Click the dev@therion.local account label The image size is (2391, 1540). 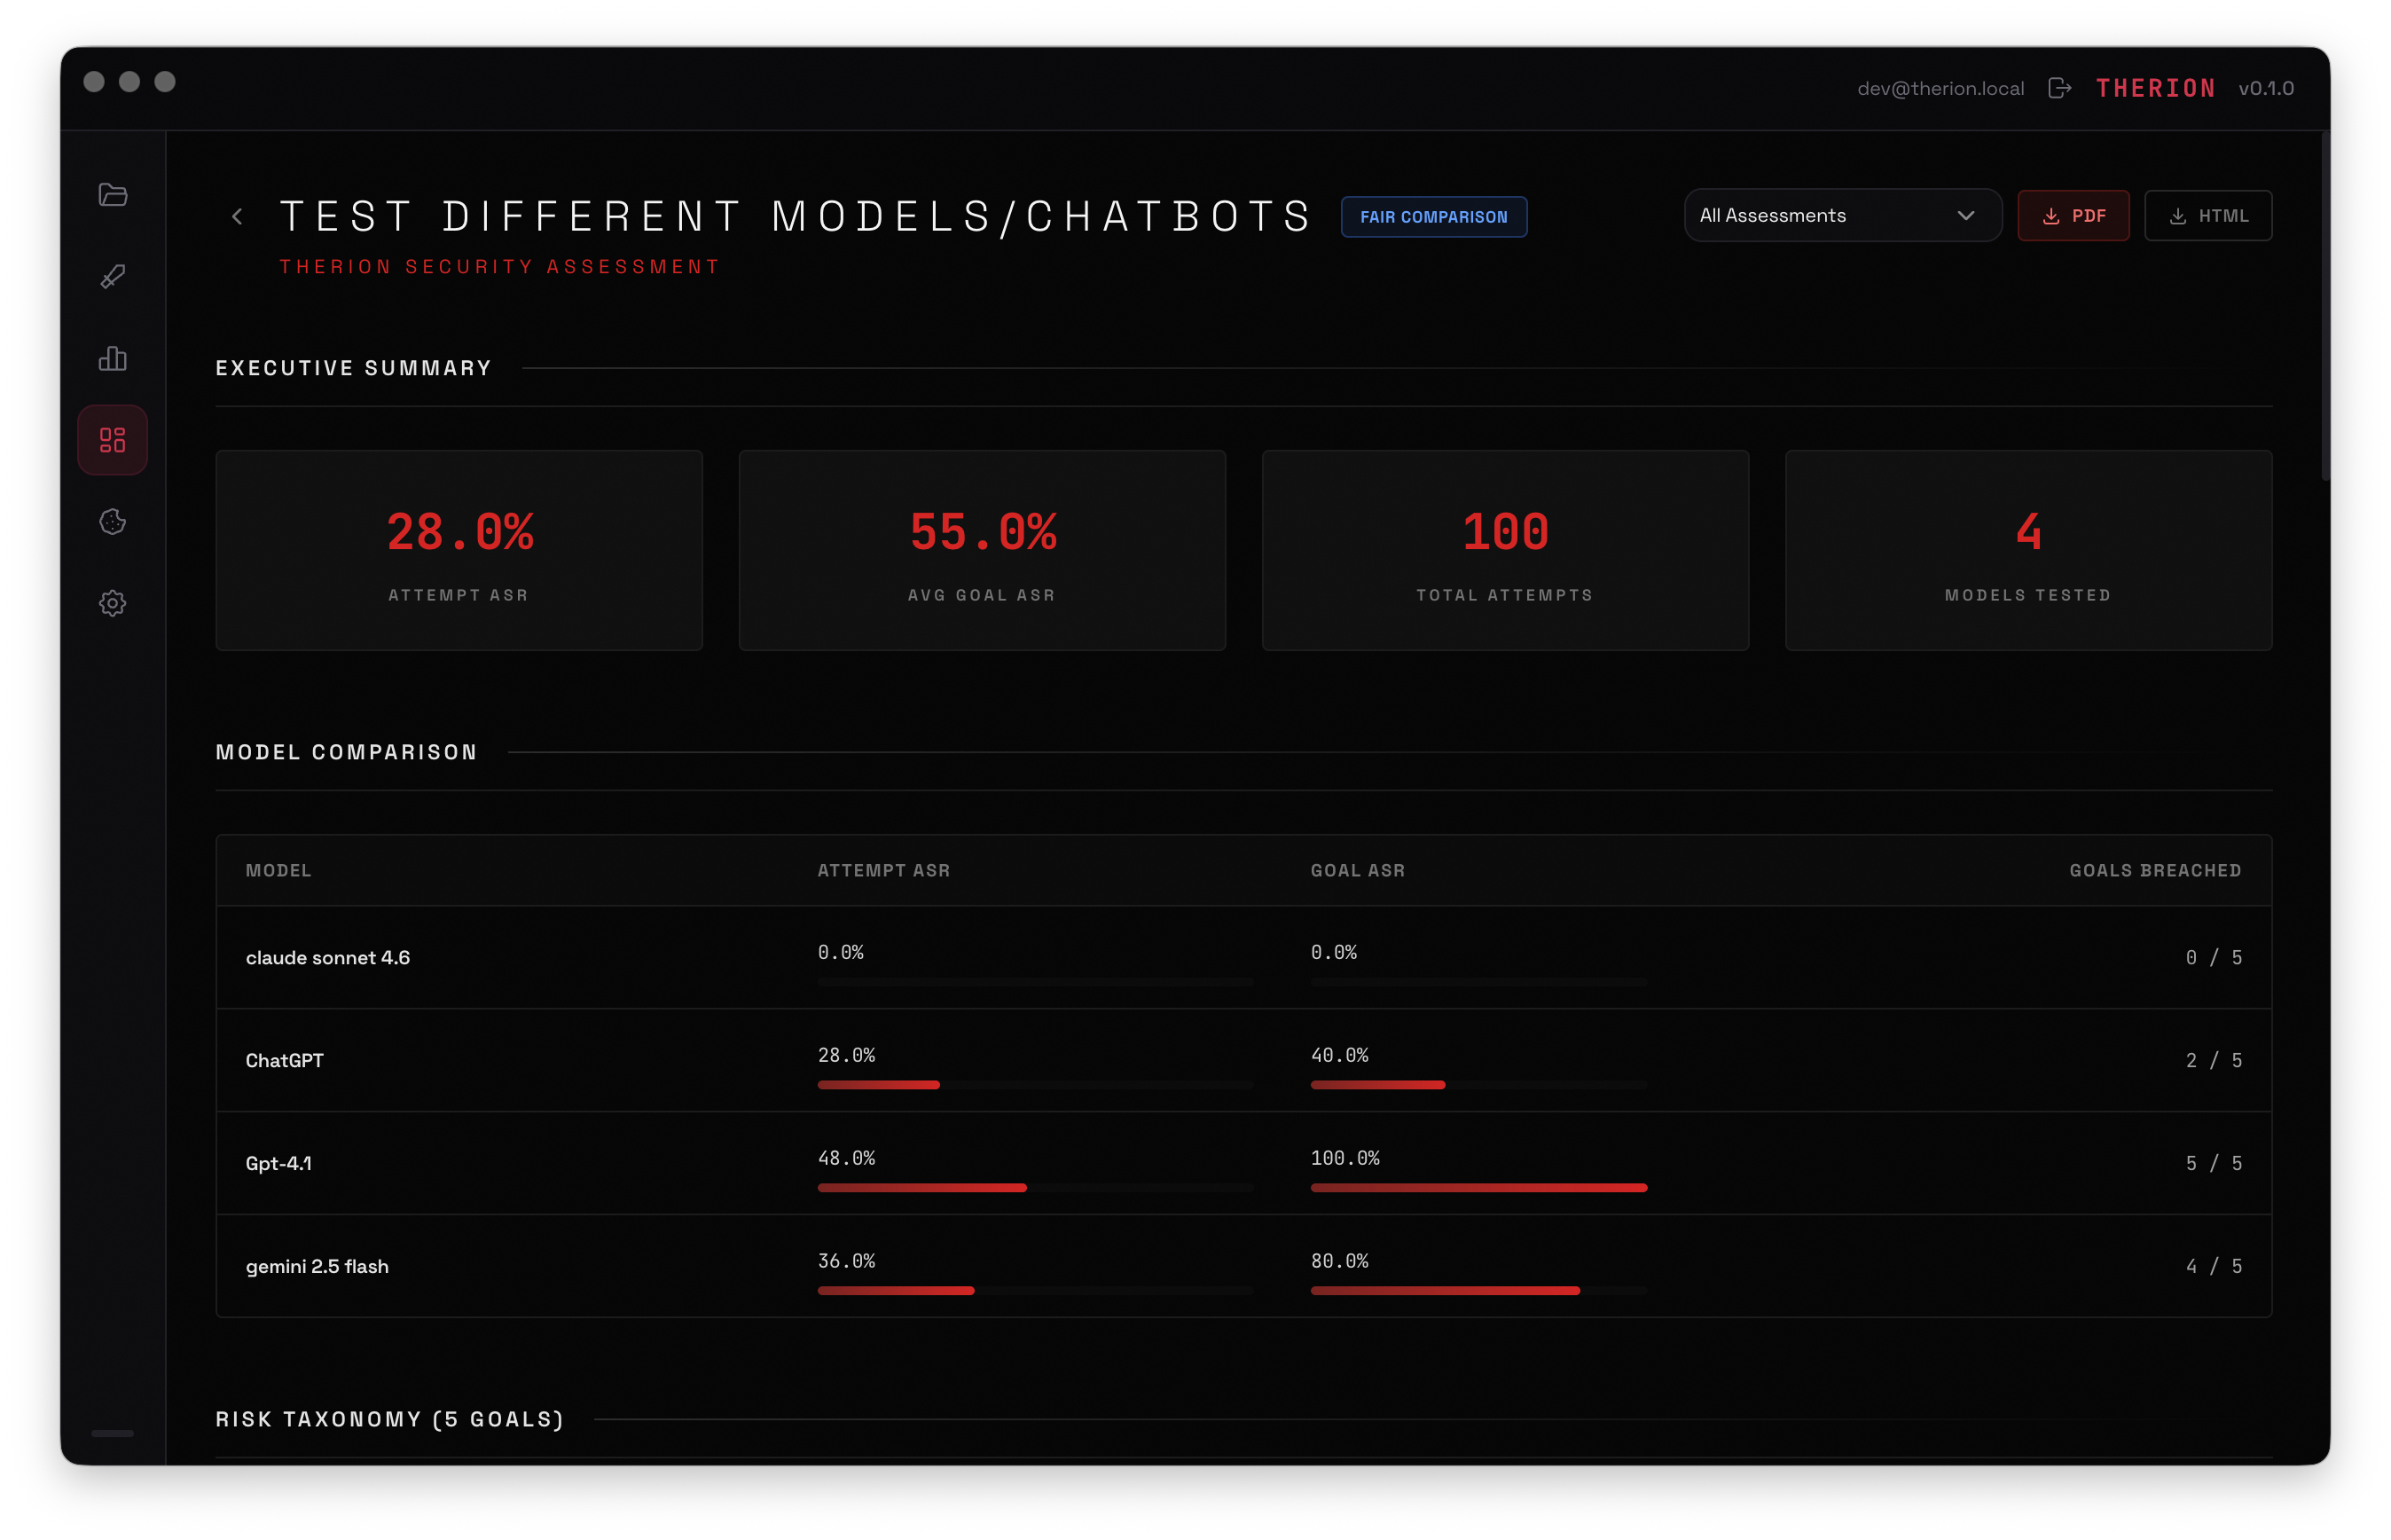1940,88
